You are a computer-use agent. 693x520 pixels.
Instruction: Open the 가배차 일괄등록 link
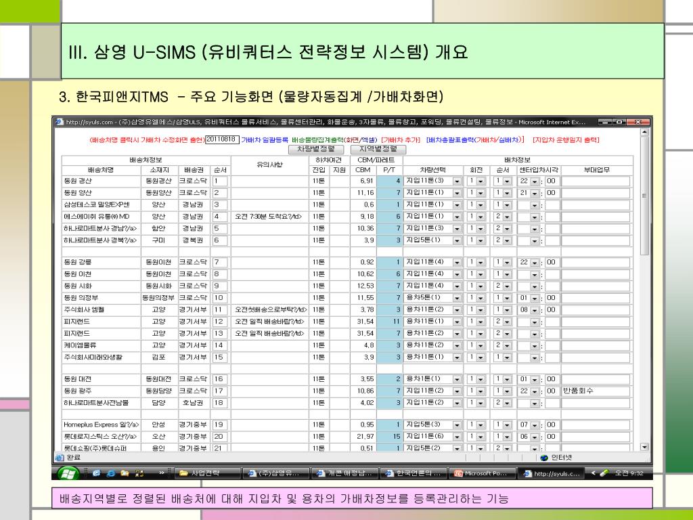pyautogui.click(x=265, y=140)
